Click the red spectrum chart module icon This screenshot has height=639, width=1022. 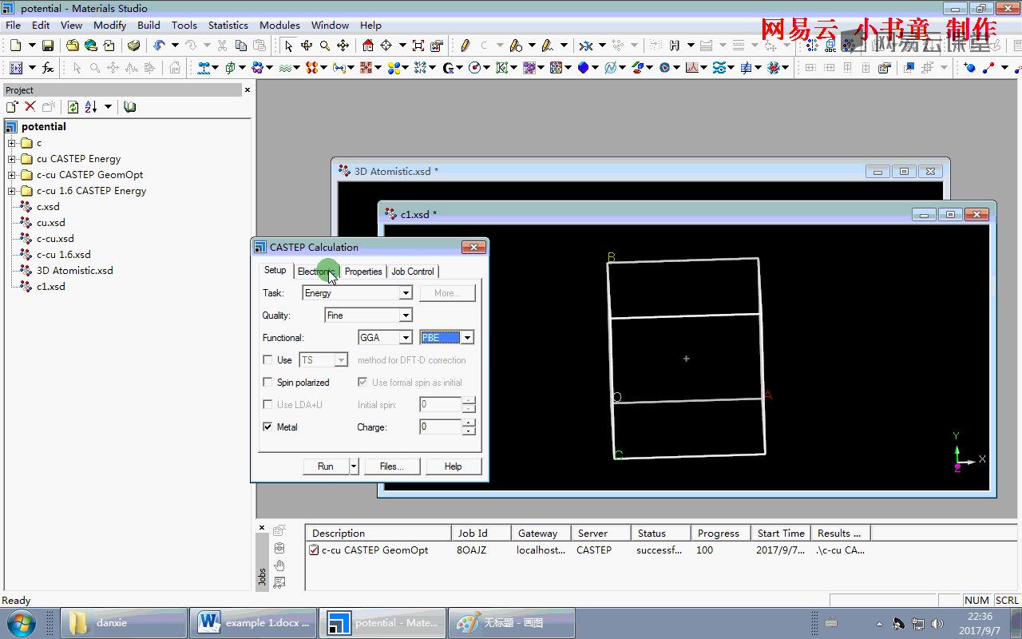point(691,68)
